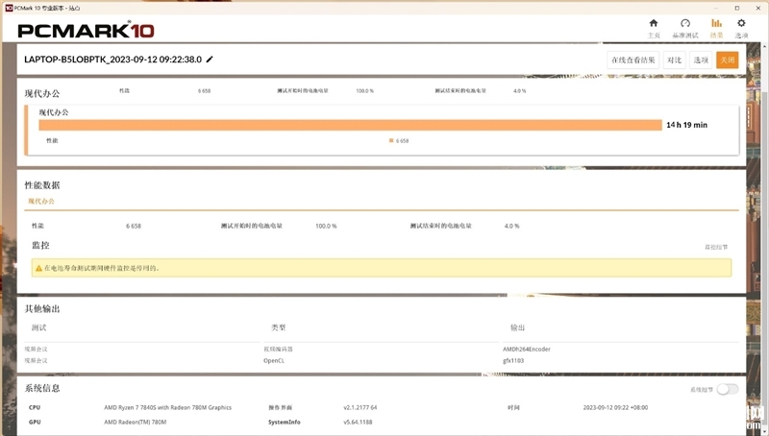The width and height of the screenshot is (769, 436).
Task: Click AMD Radeon(TM) 780M GPU value
Action: tap(136, 423)
